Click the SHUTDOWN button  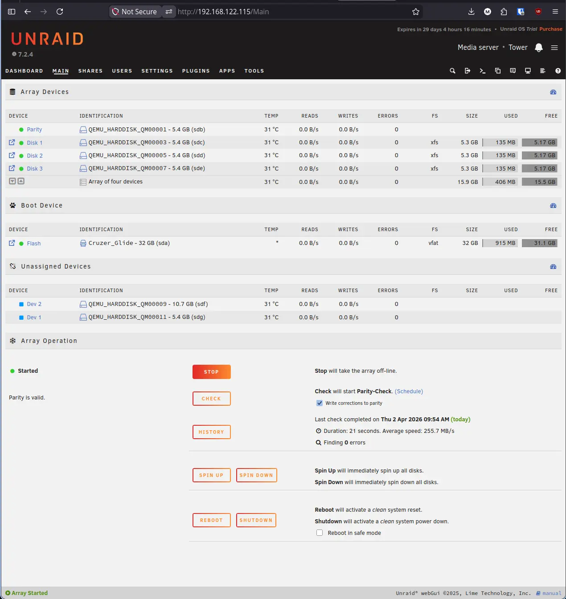coord(256,520)
